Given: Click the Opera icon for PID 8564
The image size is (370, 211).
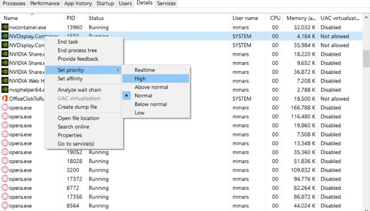Looking at the screenshot, I should click(x=5, y=206).
